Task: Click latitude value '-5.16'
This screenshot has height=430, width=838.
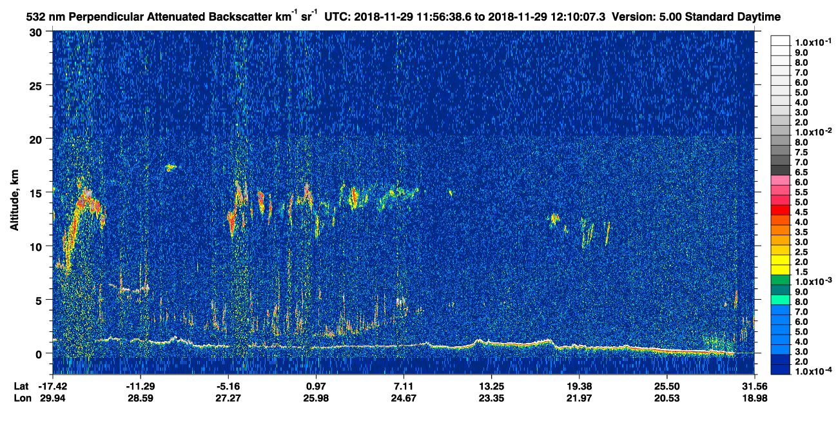Action: tap(228, 386)
